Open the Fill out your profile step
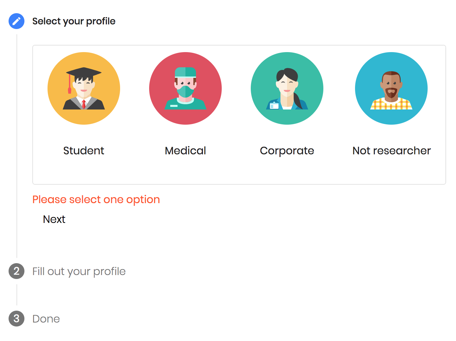456x341 pixels. coord(79,271)
